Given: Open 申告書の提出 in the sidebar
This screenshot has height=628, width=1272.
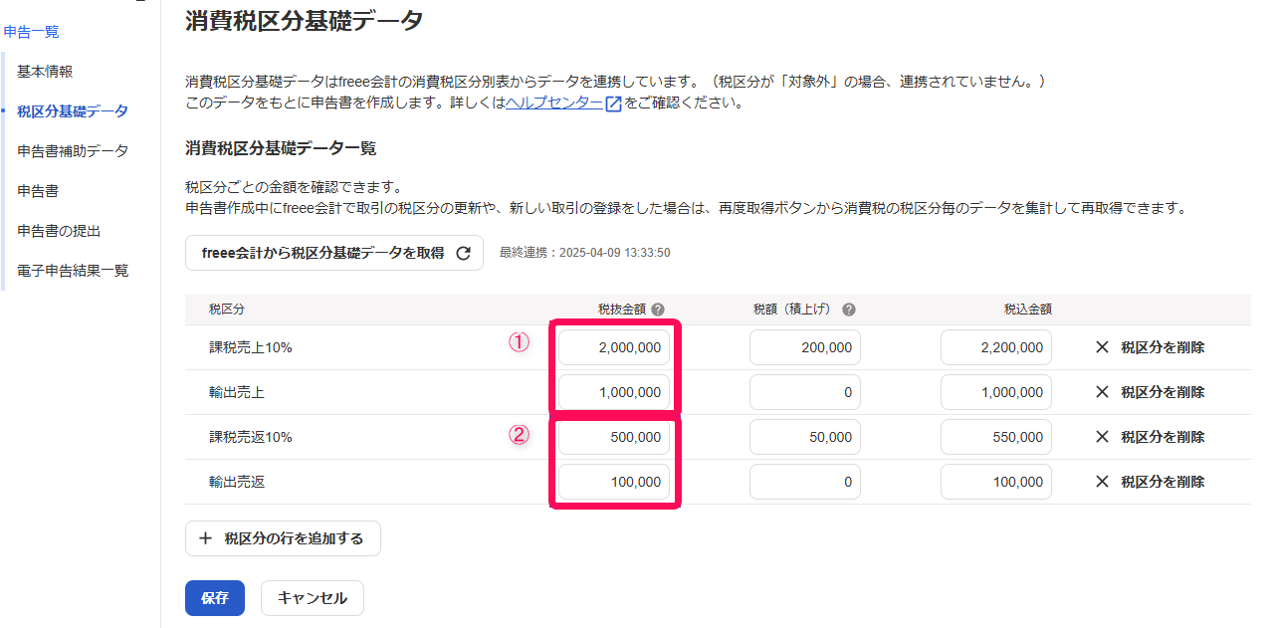Looking at the screenshot, I should (x=59, y=231).
